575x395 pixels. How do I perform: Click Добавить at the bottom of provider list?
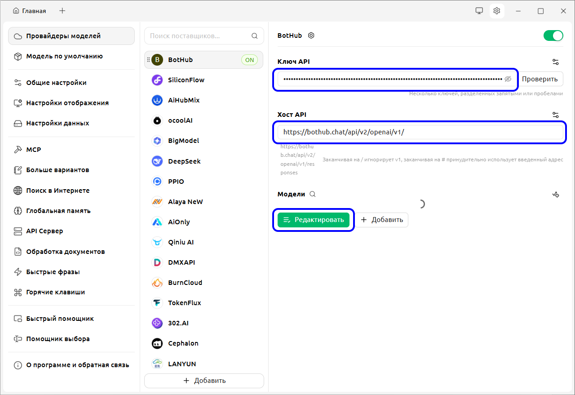[x=204, y=381]
